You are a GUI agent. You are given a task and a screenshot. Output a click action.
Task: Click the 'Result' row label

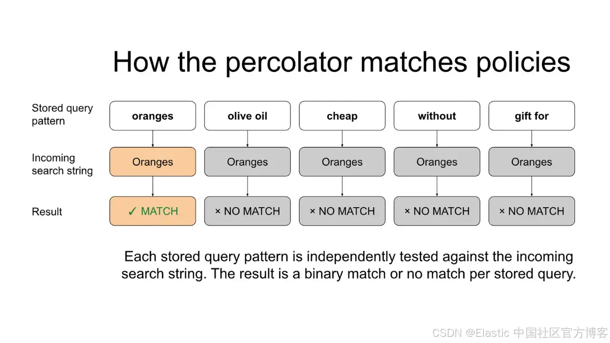coord(47,212)
